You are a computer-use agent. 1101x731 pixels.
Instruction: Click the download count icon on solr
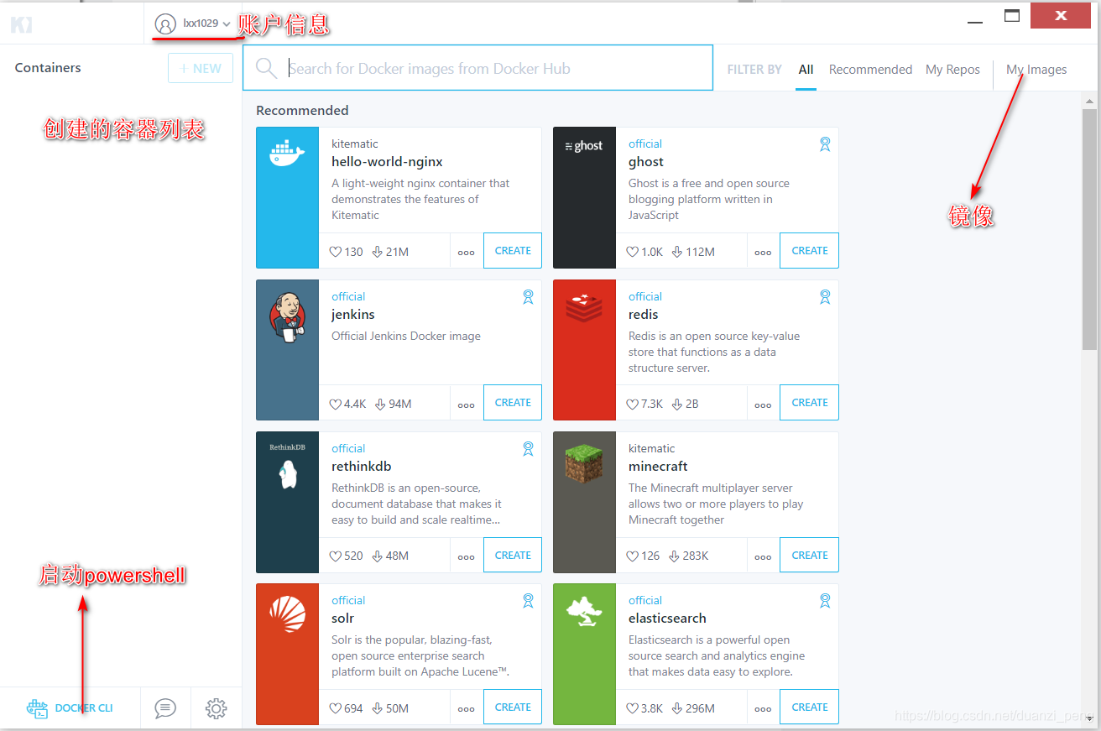(378, 708)
